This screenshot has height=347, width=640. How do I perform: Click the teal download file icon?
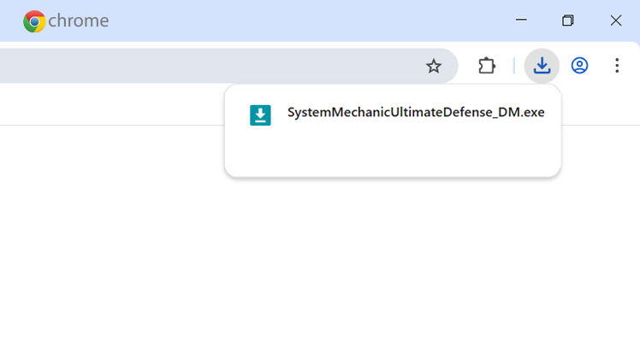[260, 115]
